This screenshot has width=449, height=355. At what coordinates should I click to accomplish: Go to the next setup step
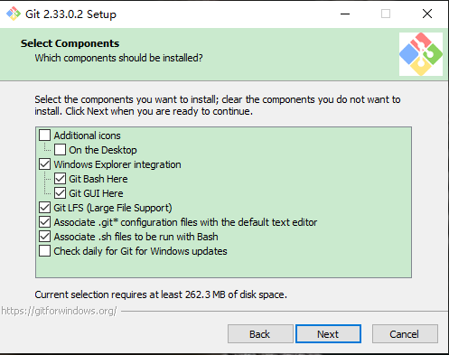pyautogui.click(x=328, y=333)
